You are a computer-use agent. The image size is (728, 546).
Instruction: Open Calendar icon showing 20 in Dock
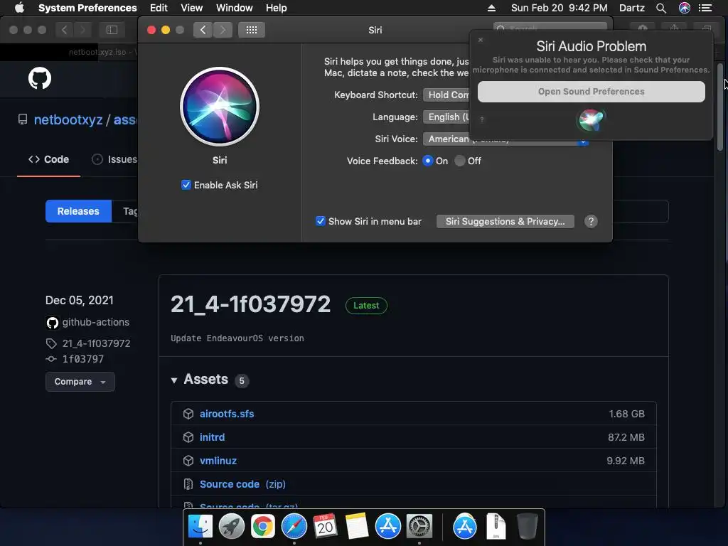click(x=325, y=527)
